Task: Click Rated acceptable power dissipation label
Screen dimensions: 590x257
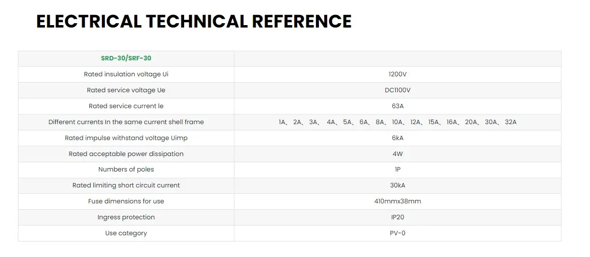Action: (126, 154)
